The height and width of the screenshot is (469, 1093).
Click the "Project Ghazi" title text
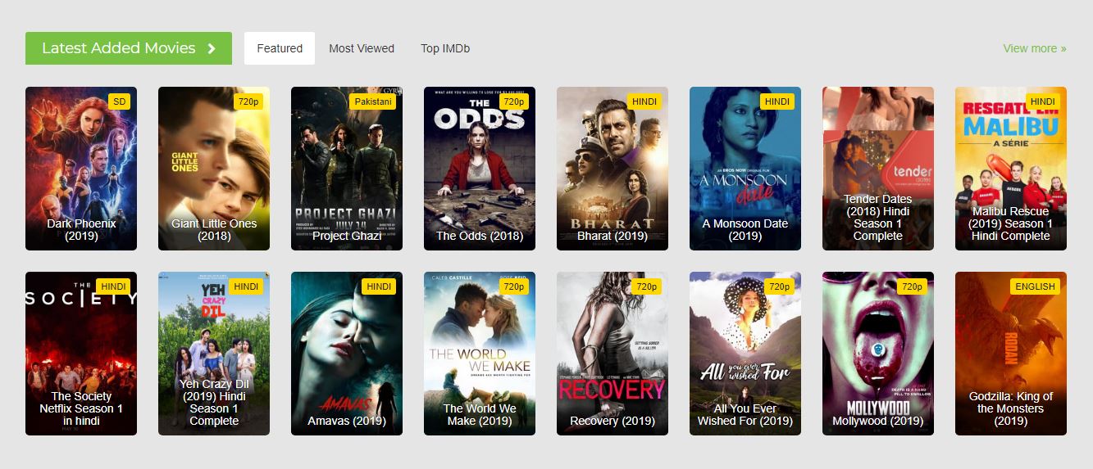click(347, 236)
